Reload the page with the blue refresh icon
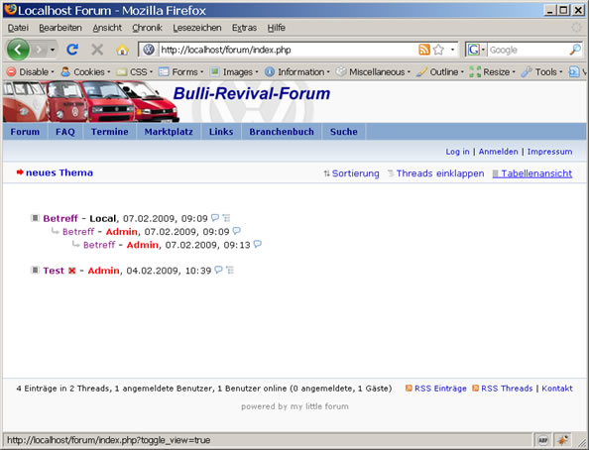 pyautogui.click(x=72, y=50)
